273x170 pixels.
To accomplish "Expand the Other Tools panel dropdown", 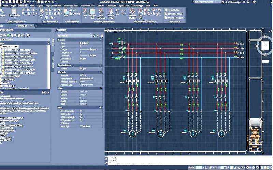I will tap(174, 22).
